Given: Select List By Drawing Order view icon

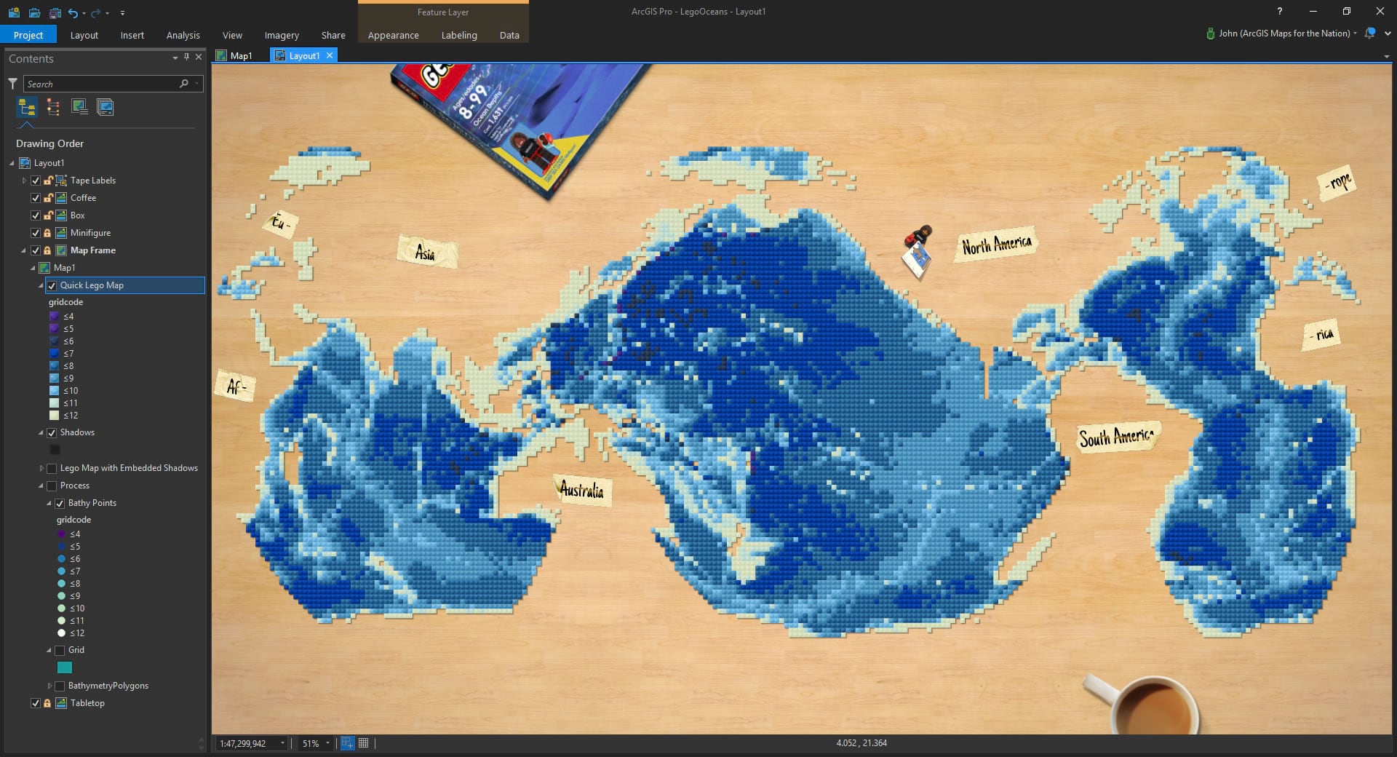Looking at the screenshot, I should (x=27, y=108).
